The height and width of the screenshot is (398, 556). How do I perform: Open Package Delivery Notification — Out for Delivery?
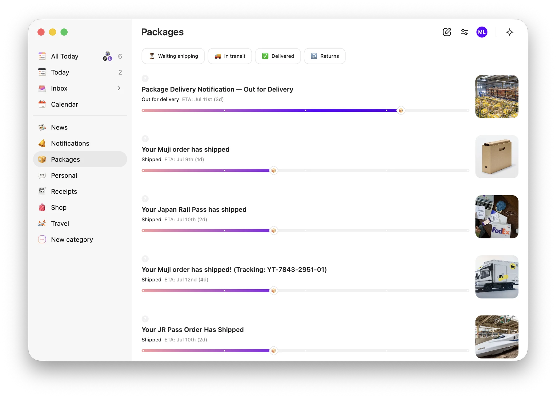point(217,89)
